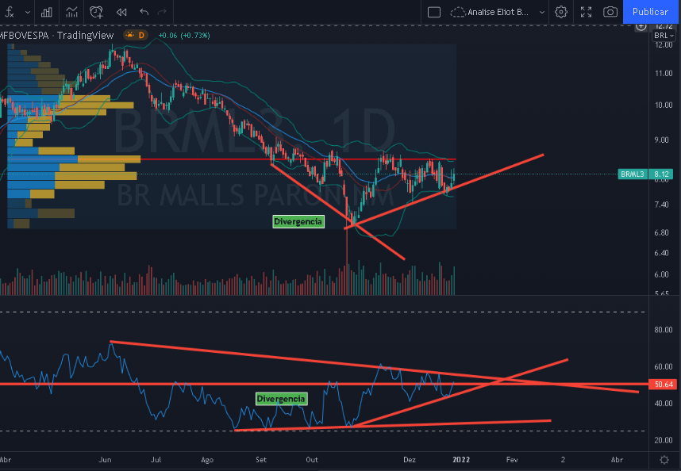Image resolution: width=681 pixels, height=471 pixels.
Task: Enter fullscreen mode
Action: click(586, 12)
